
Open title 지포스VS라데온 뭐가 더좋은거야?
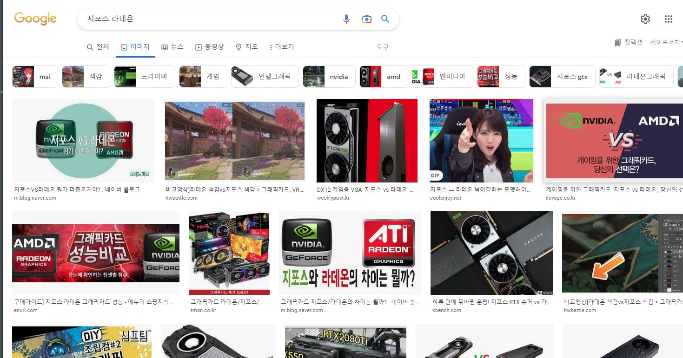[77, 189]
